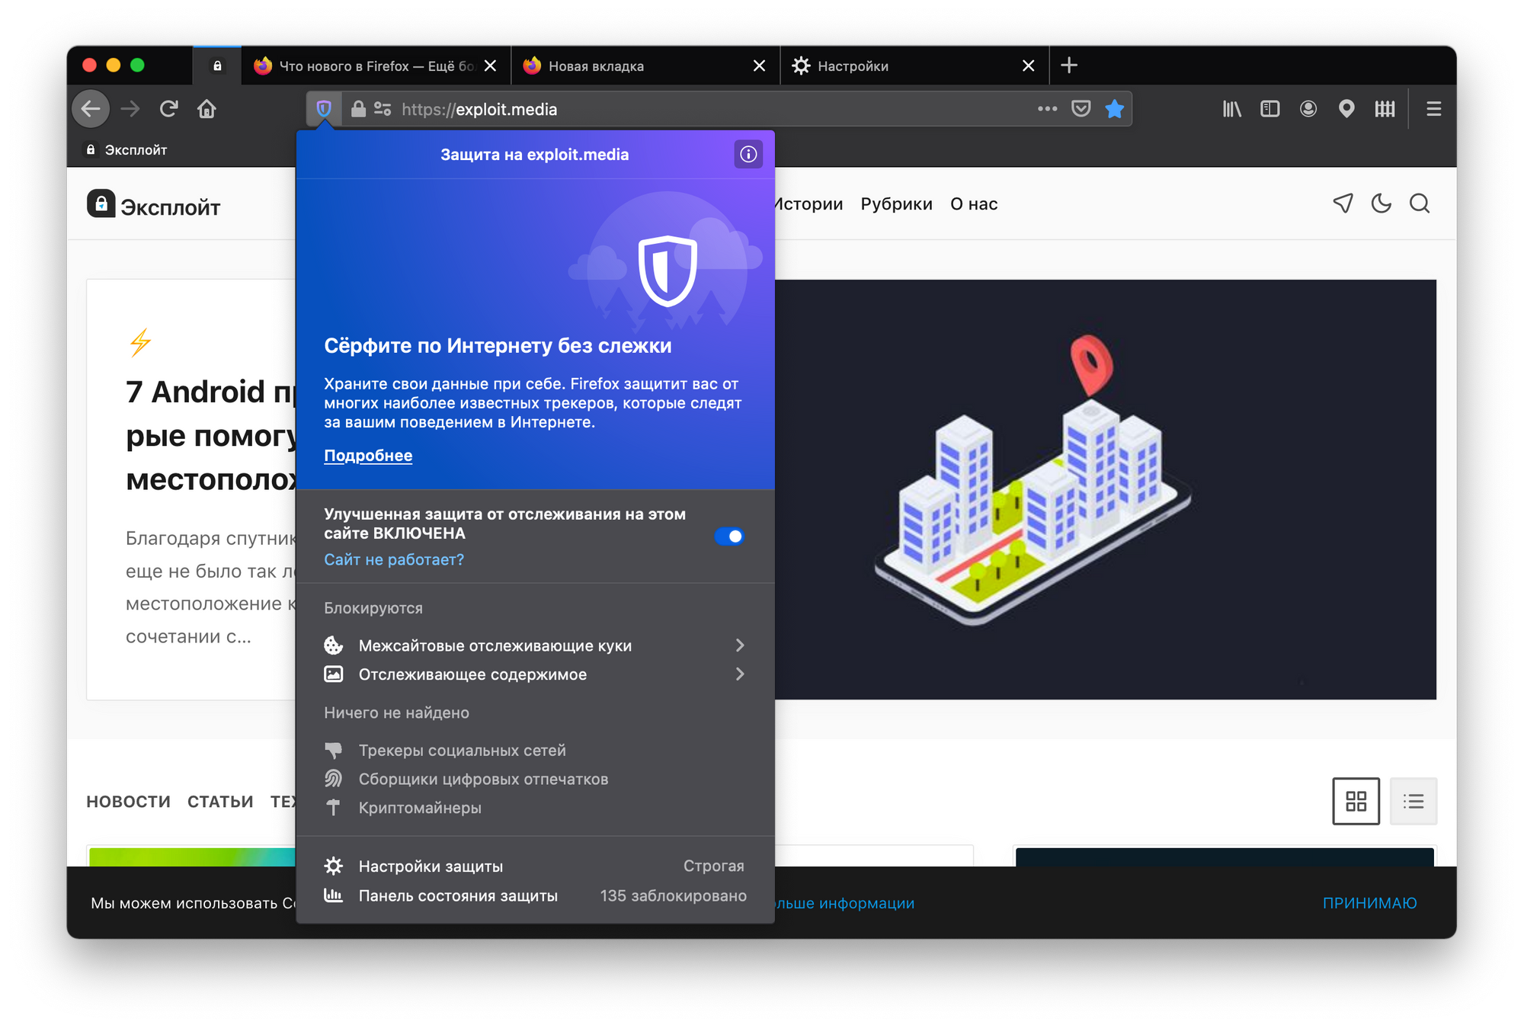Click protection info icon in panel header

point(748,155)
